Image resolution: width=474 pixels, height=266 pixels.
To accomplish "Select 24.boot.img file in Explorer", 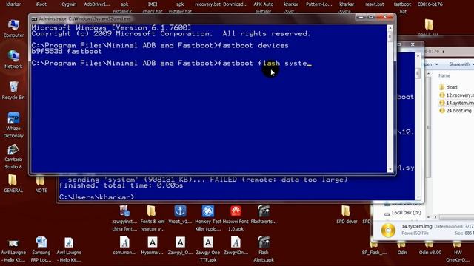I will pyautogui.click(x=455, y=111).
